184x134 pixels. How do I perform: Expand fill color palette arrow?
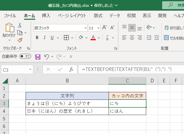point(86,38)
